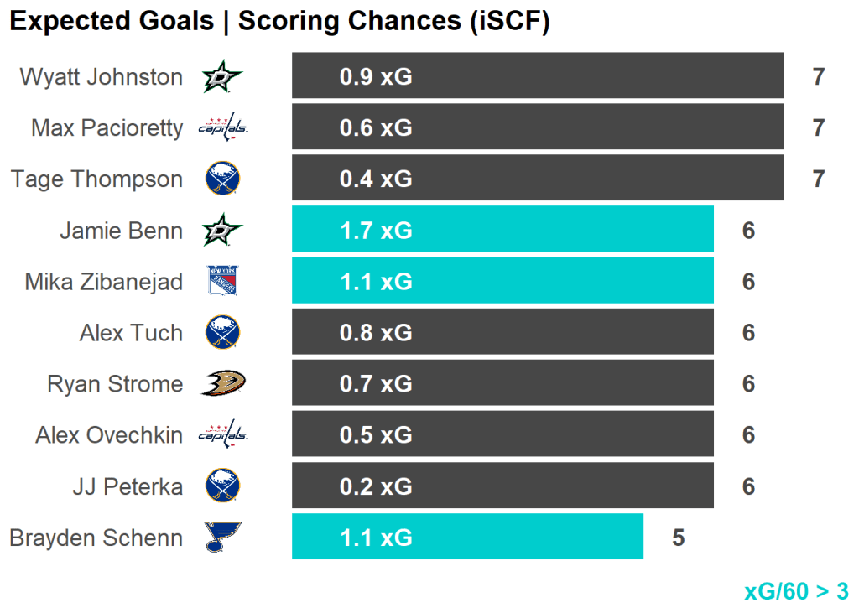Click the Sabres logo beside Alex Tuch
The width and height of the screenshot is (859, 613).
coord(222,333)
